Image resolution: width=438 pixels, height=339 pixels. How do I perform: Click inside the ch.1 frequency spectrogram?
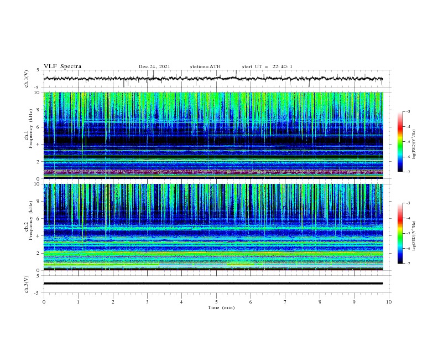pos(213,135)
